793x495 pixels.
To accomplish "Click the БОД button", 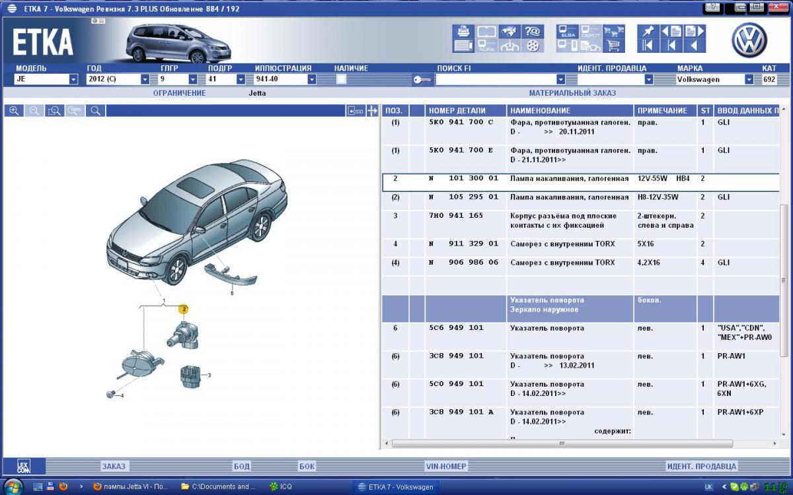I will (x=242, y=466).
